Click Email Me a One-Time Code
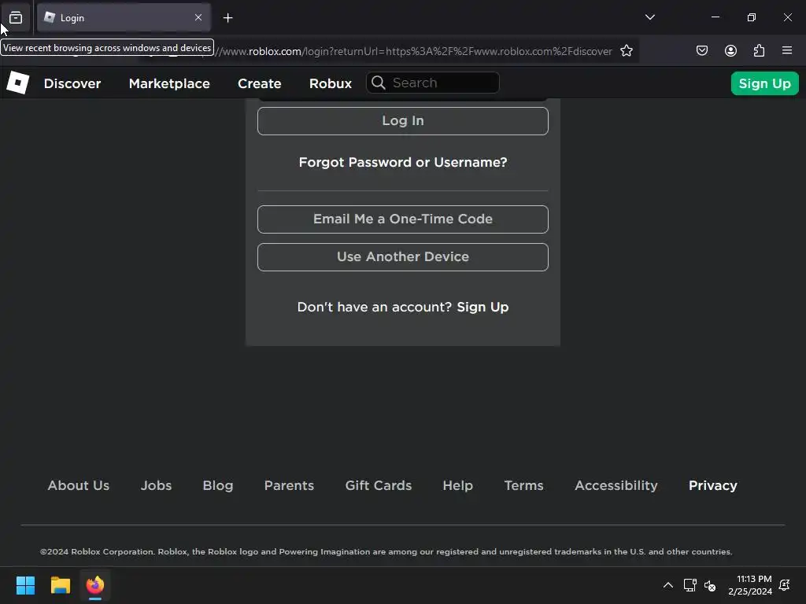 tap(402, 219)
